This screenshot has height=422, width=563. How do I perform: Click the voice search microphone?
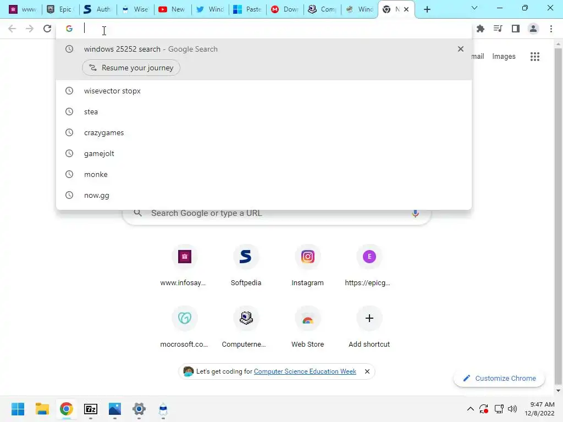(415, 213)
